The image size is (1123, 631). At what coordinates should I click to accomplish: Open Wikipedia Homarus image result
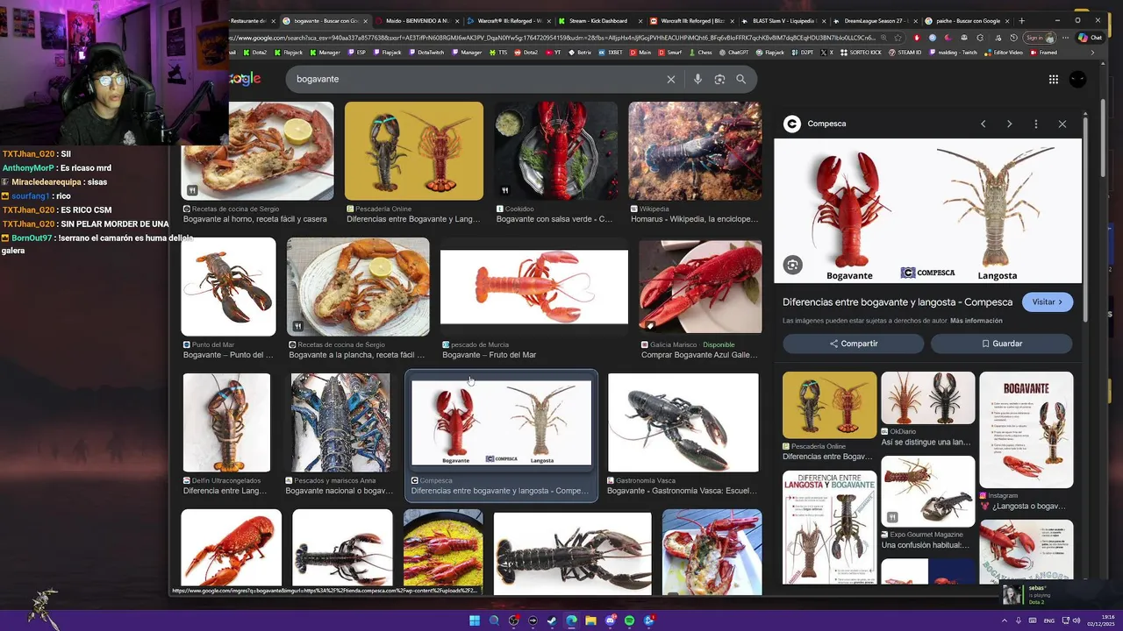coord(695,151)
